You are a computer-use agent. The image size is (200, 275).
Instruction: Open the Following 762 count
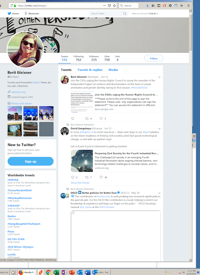click(x=79, y=58)
